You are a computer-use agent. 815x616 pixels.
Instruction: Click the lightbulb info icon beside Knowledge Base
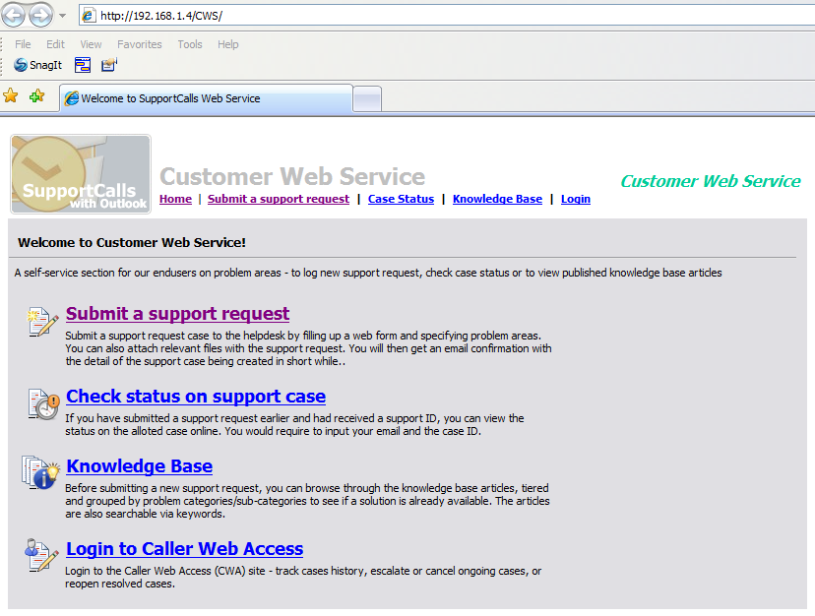pos(41,472)
